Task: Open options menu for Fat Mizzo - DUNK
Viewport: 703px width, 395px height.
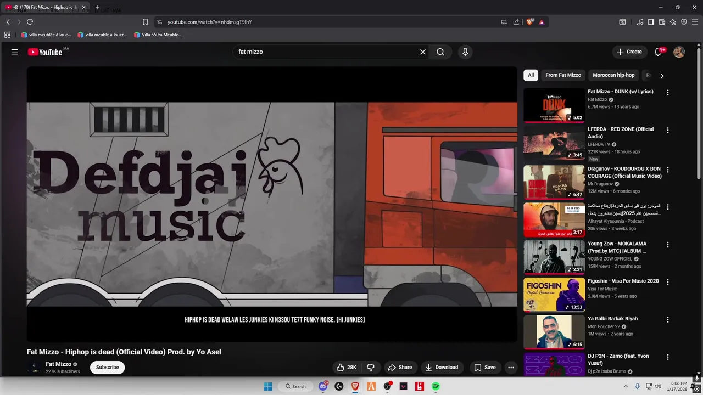Action: pyautogui.click(x=668, y=93)
